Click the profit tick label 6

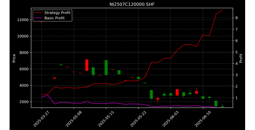point(236,41)
